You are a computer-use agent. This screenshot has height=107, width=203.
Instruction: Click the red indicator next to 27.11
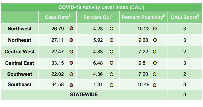[x=71, y=40]
